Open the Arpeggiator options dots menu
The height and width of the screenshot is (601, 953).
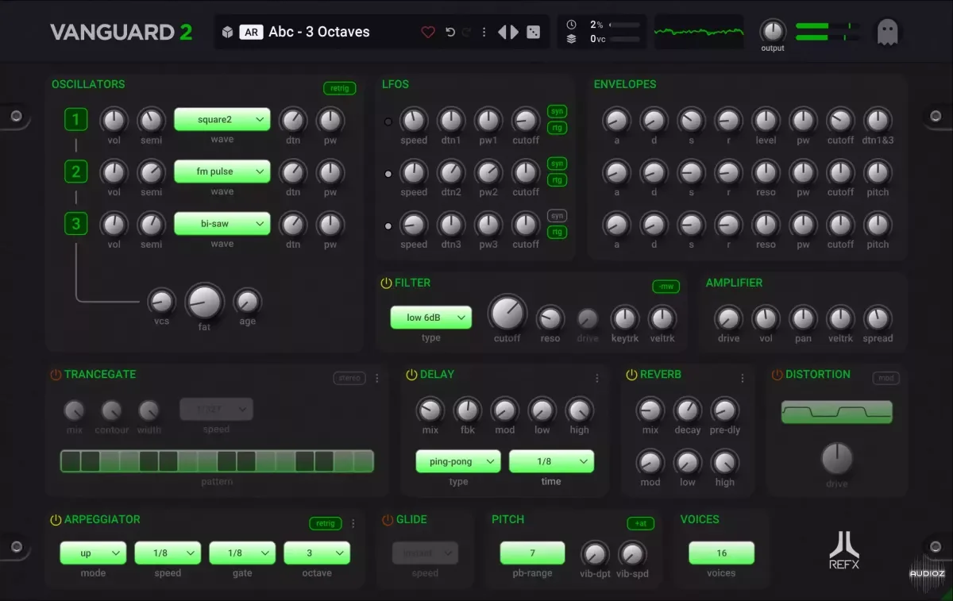(353, 524)
